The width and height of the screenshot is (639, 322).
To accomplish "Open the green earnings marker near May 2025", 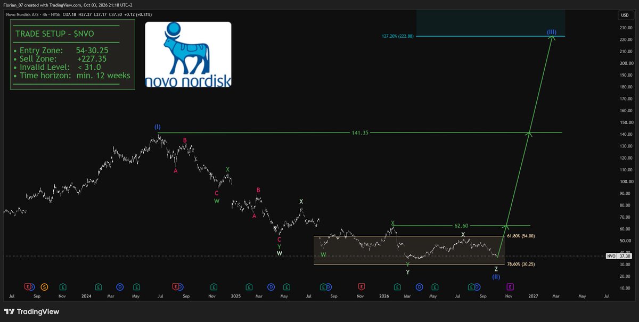I will 286,287.
